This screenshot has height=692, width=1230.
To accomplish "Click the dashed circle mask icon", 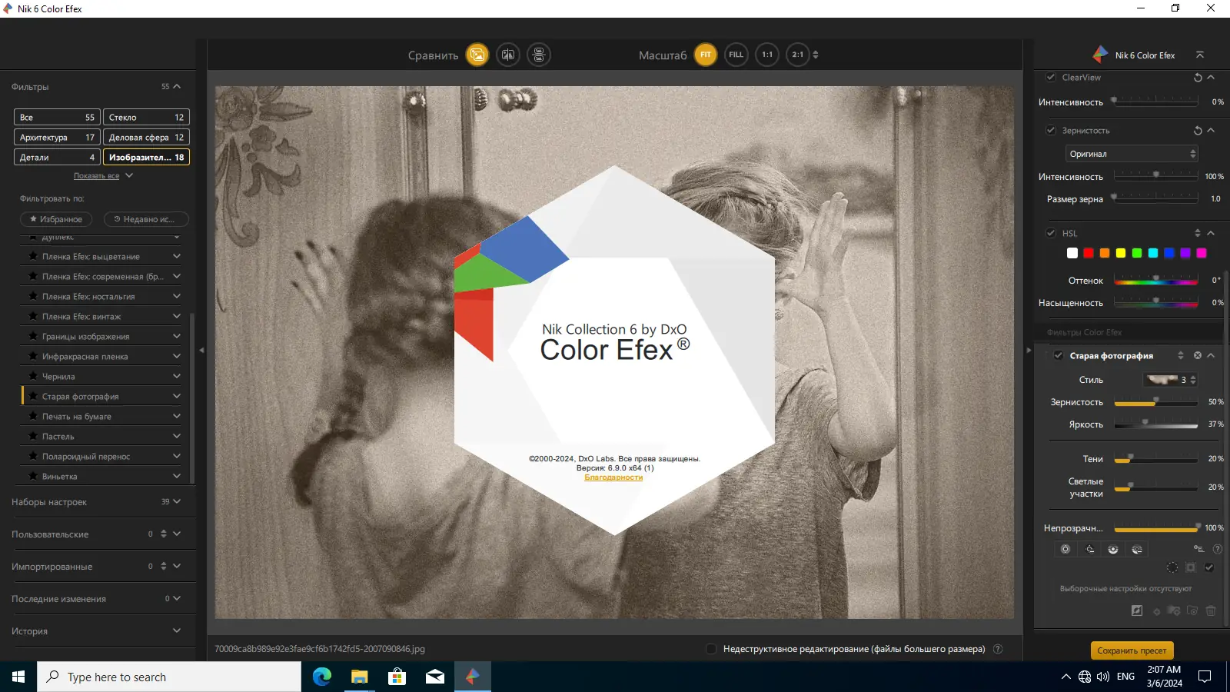I will 1172,567.
